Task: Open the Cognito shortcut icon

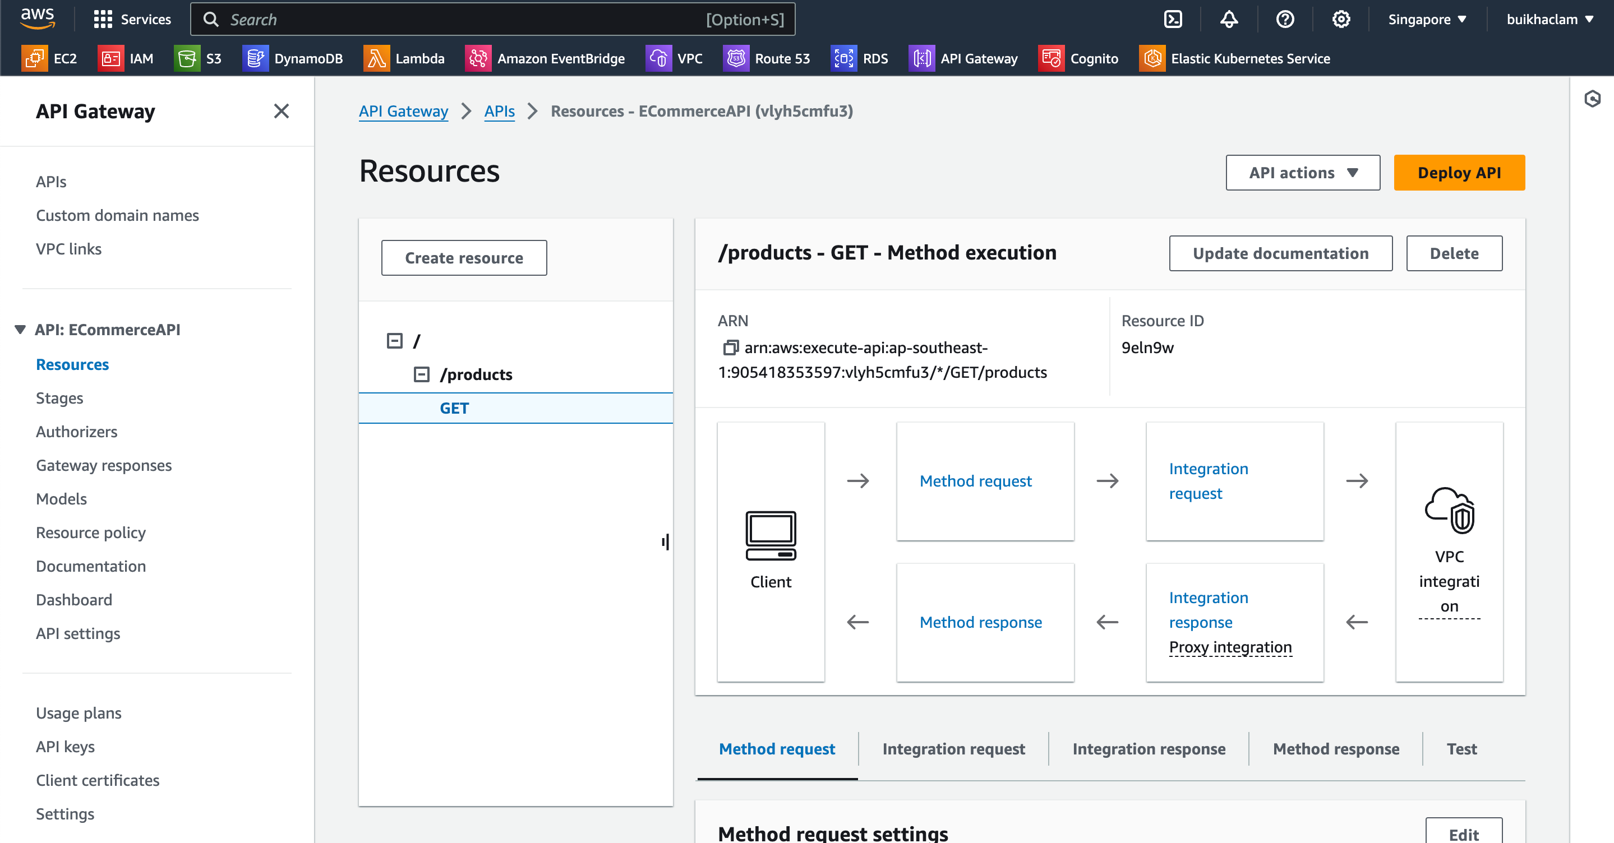Action: (x=1051, y=58)
